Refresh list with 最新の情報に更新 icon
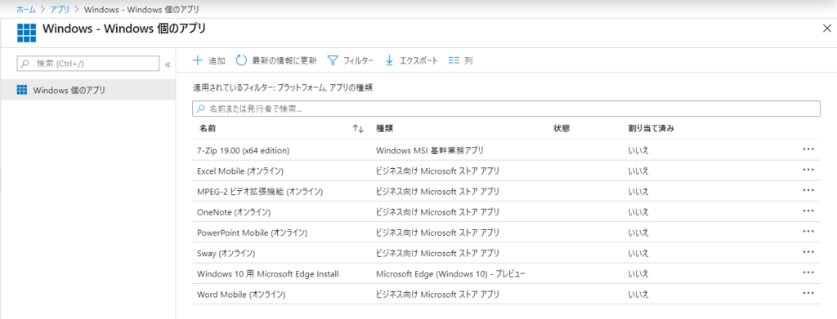 click(x=241, y=60)
